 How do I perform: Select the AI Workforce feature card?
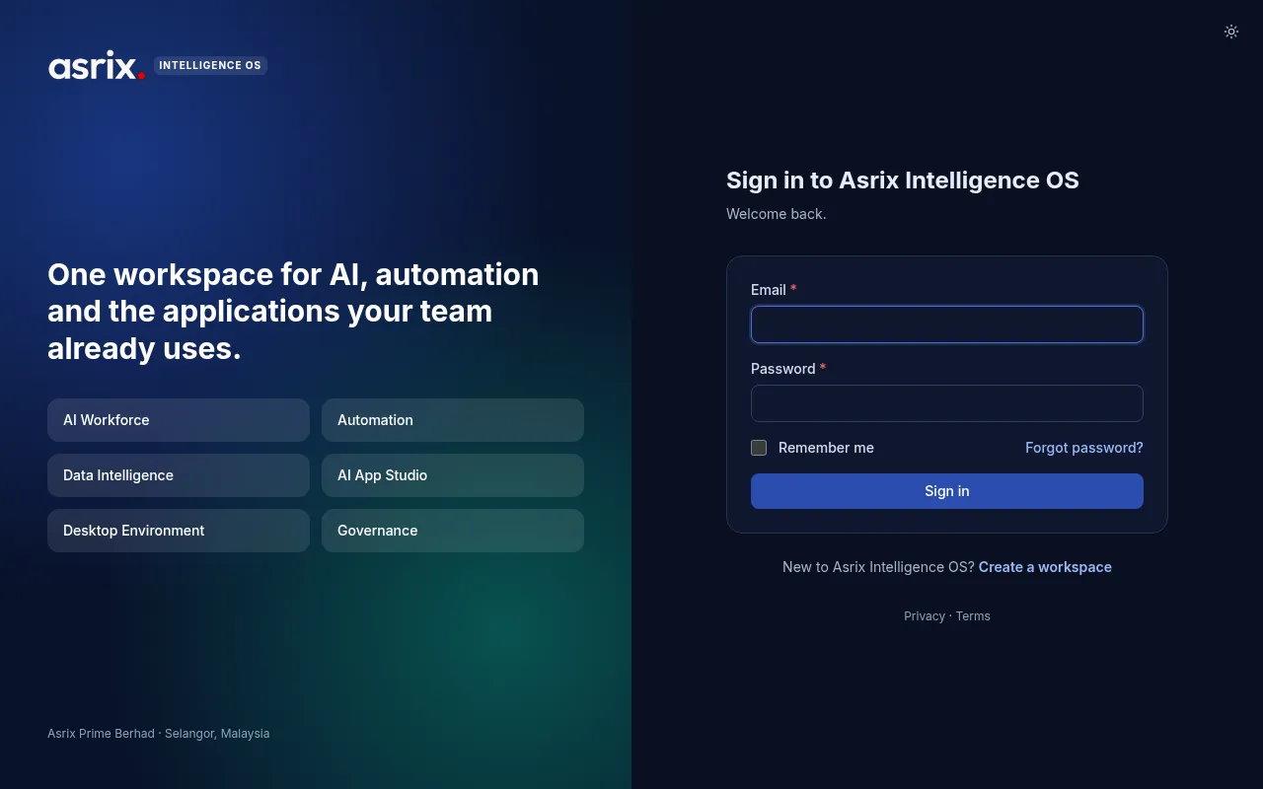(179, 420)
